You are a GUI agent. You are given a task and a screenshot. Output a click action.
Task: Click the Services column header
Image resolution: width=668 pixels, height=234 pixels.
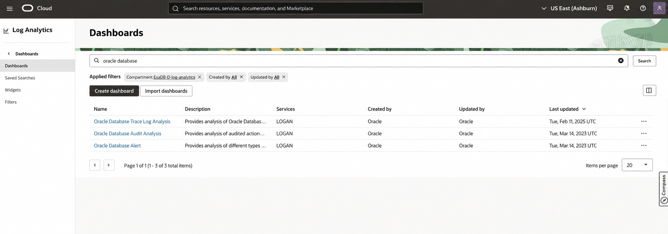pos(286,109)
